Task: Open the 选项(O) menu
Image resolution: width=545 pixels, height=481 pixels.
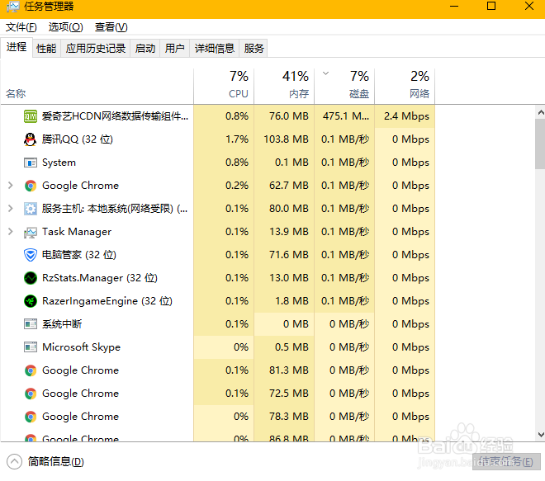Action: [66, 27]
